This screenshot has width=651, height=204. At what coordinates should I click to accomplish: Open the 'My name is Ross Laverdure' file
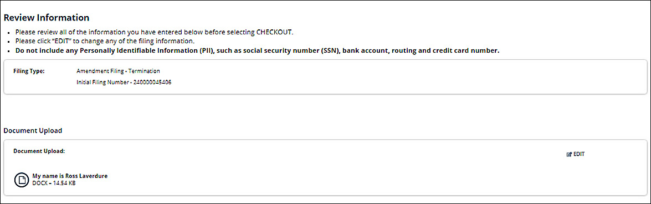coord(70,176)
